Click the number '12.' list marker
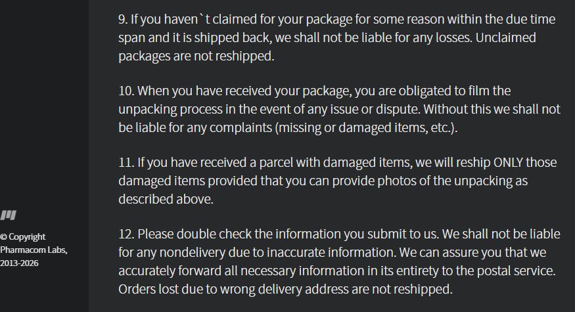The width and height of the screenshot is (575, 312). coord(126,234)
